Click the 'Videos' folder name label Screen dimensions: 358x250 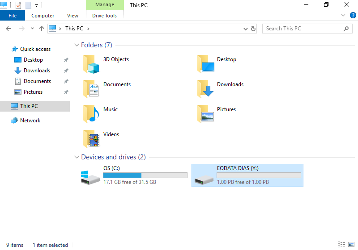[111, 134]
